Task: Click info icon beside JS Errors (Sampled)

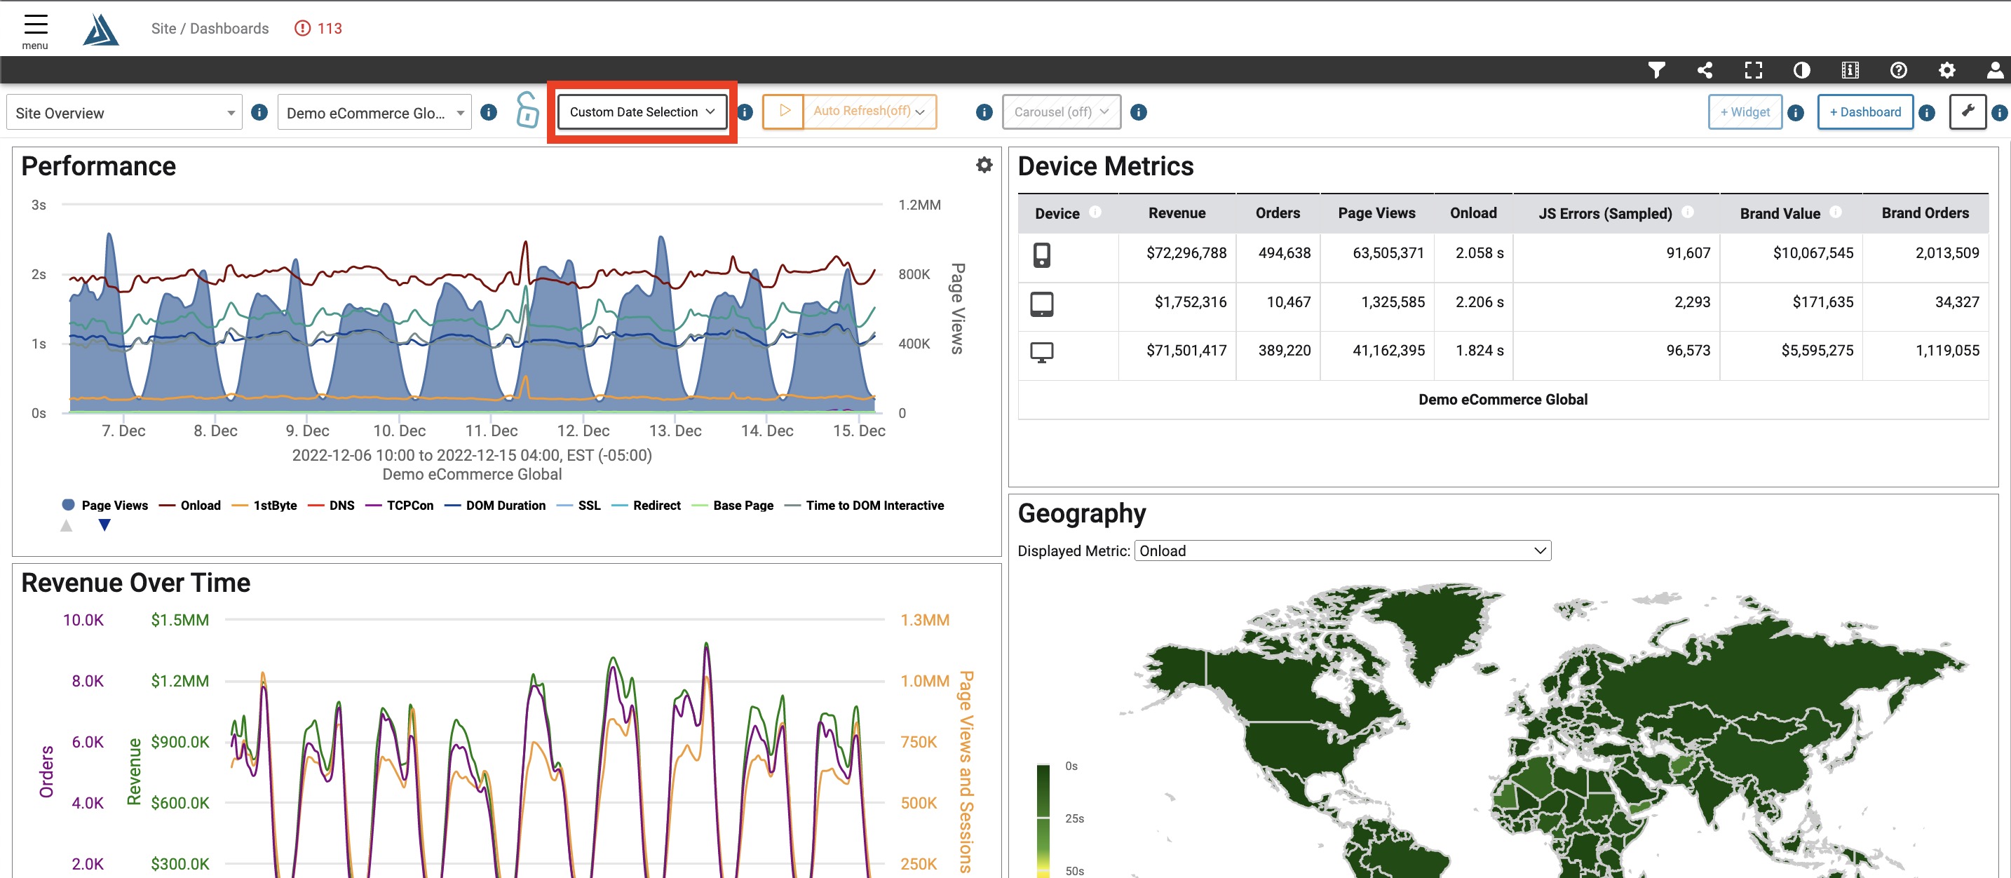Action: (x=1687, y=212)
